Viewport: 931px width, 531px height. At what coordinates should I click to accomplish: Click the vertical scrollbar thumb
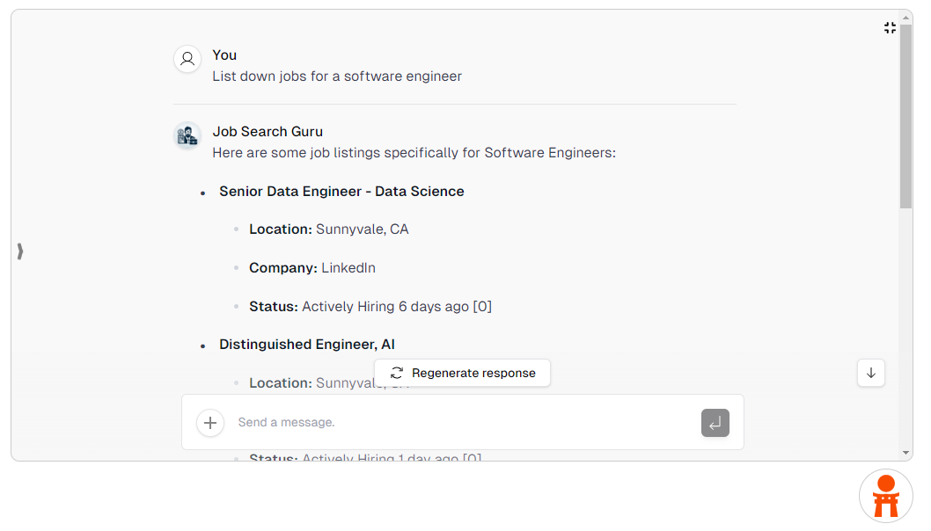click(x=906, y=114)
